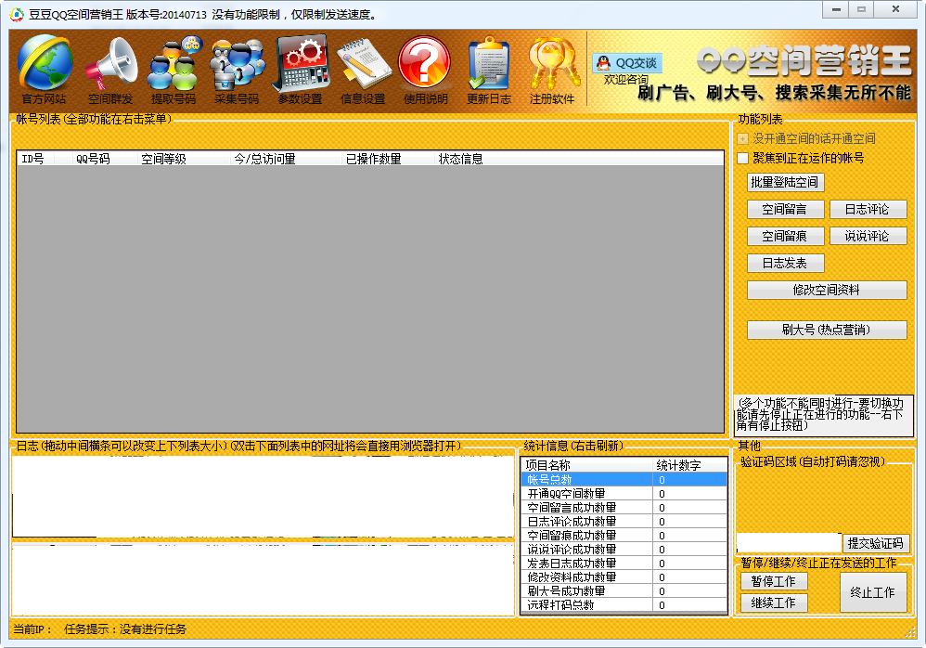Image resolution: width=926 pixels, height=648 pixels.
Task: Click the 暂停工作 button
Action: tap(774, 581)
